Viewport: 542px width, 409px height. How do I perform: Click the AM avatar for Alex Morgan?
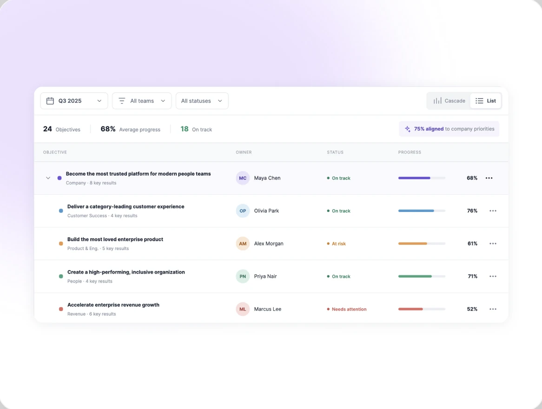click(x=243, y=244)
